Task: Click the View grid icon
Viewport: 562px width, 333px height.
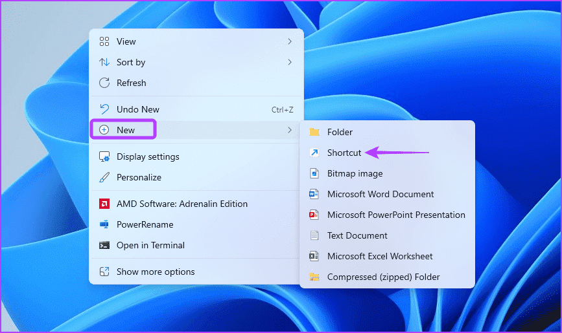Action: click(x=104, y=41)
